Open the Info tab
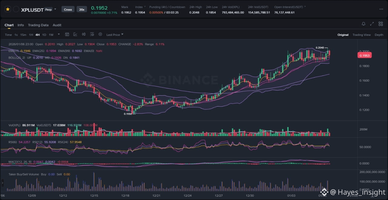This screenshot has width=388, height=200. [x=21, y=25]
